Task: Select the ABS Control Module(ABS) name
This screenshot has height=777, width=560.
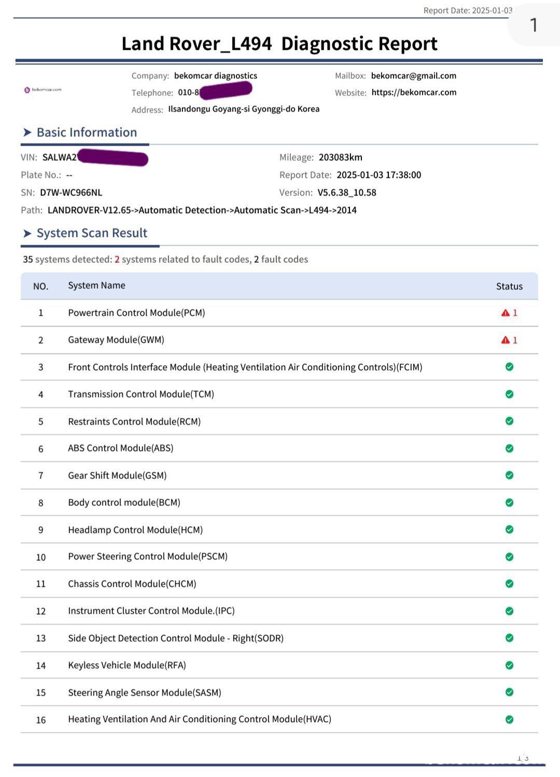Action: click(x=121, y=448)
